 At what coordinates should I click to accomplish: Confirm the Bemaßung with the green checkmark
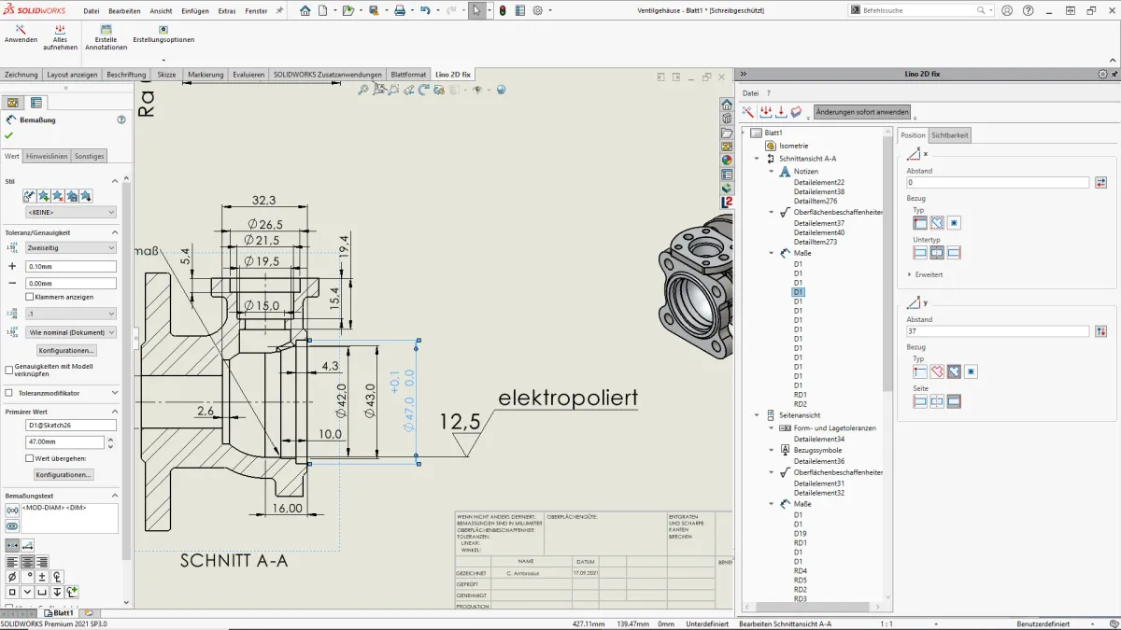[x=8, y=135]
